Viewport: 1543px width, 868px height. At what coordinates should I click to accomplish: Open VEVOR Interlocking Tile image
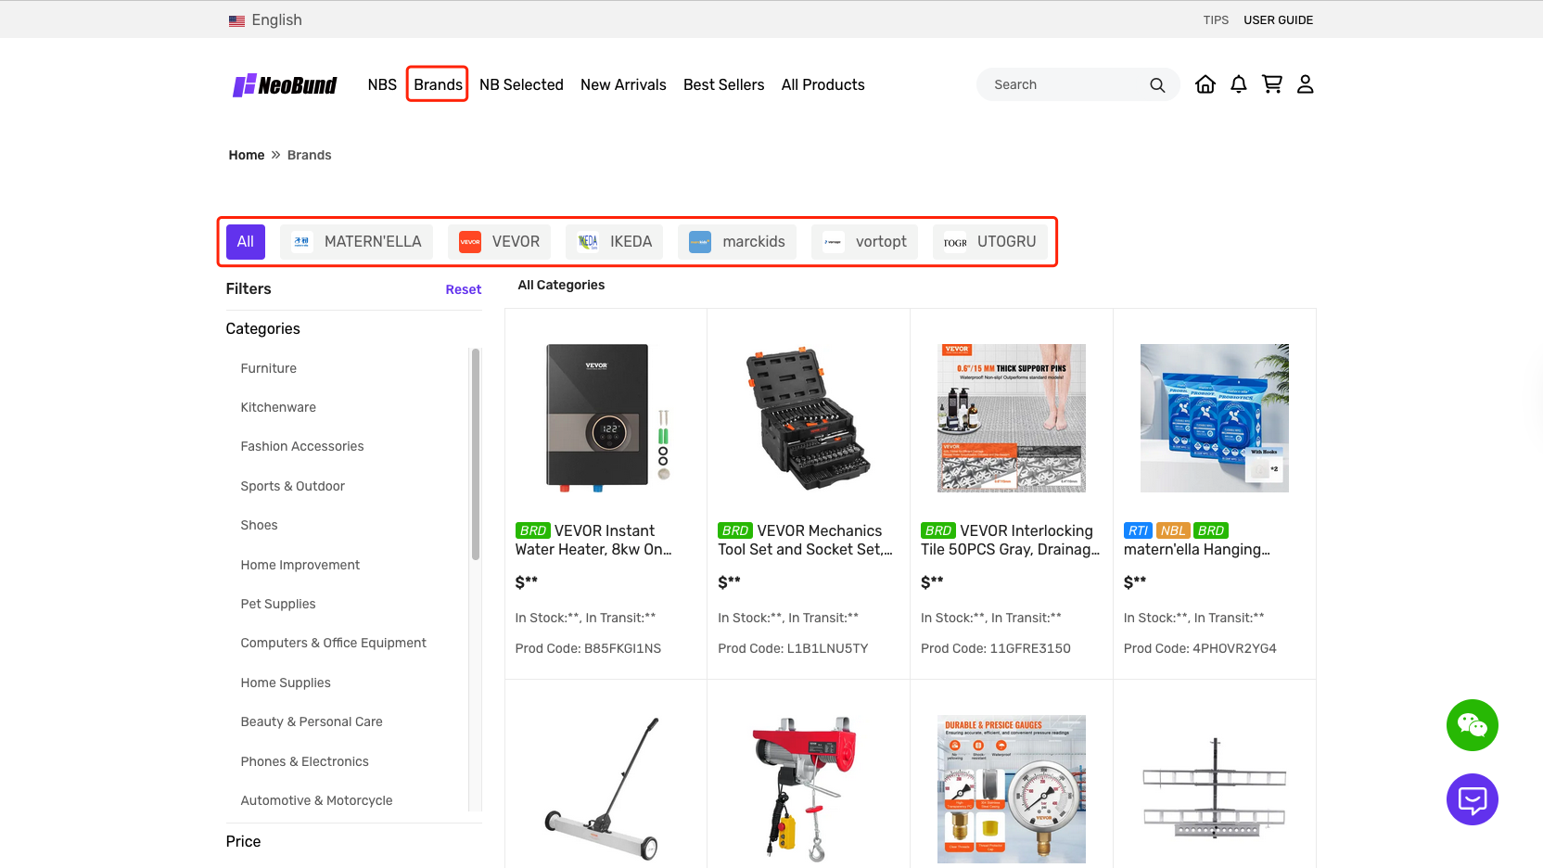(1012, 418)
